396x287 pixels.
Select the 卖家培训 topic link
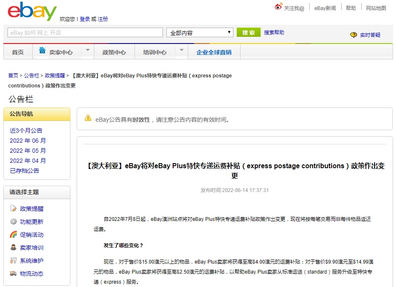tap(31, 248)
